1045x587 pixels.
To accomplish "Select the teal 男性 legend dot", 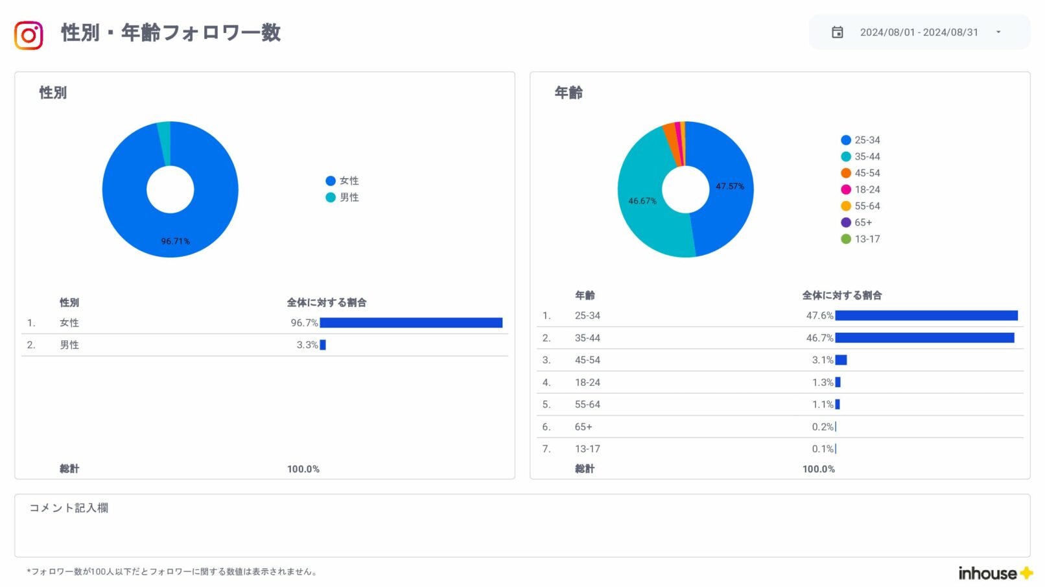I will point(331,197).
